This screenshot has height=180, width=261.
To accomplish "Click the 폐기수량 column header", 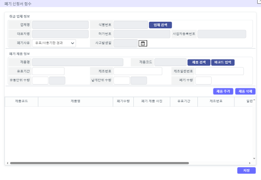I will click(123, 102).
